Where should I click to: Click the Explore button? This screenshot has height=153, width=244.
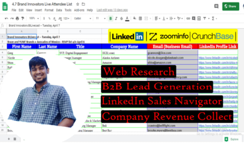point(232,139)
